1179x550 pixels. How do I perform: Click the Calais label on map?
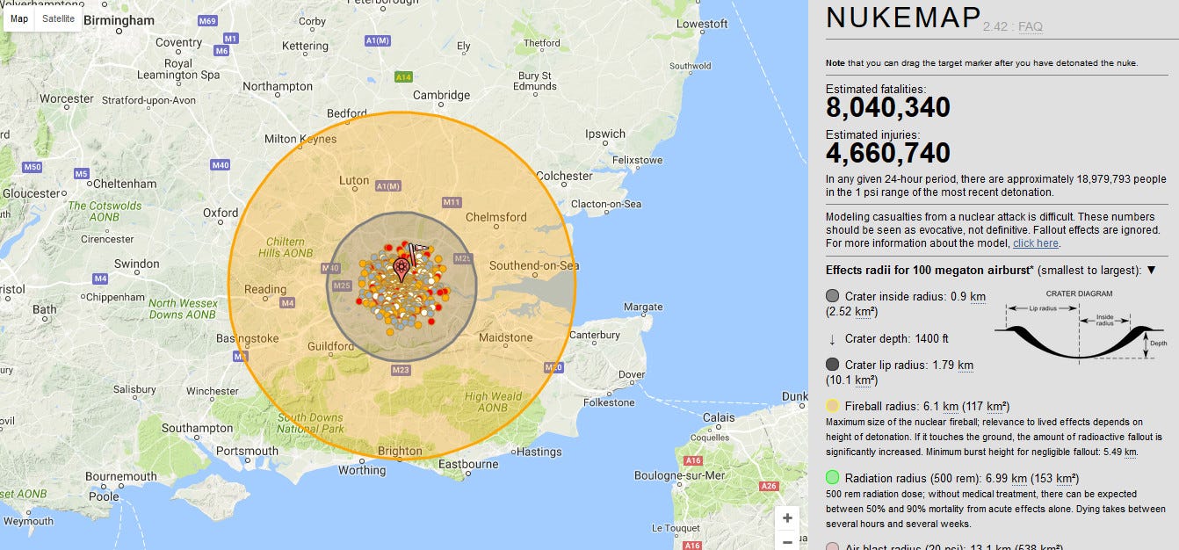point(720,417)
